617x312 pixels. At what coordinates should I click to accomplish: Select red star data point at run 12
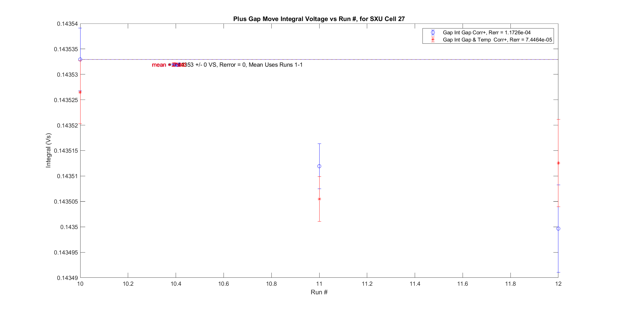(558, 163)
